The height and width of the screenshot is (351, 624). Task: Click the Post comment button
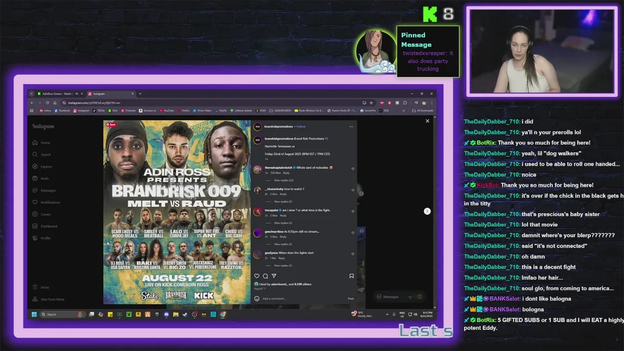(x=351, y=299)
